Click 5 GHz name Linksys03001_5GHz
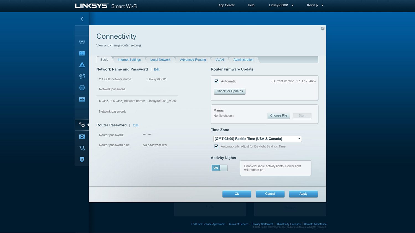The width and height of the screenshot is (415, 233). pyautogui.click(x=162, y=101)
